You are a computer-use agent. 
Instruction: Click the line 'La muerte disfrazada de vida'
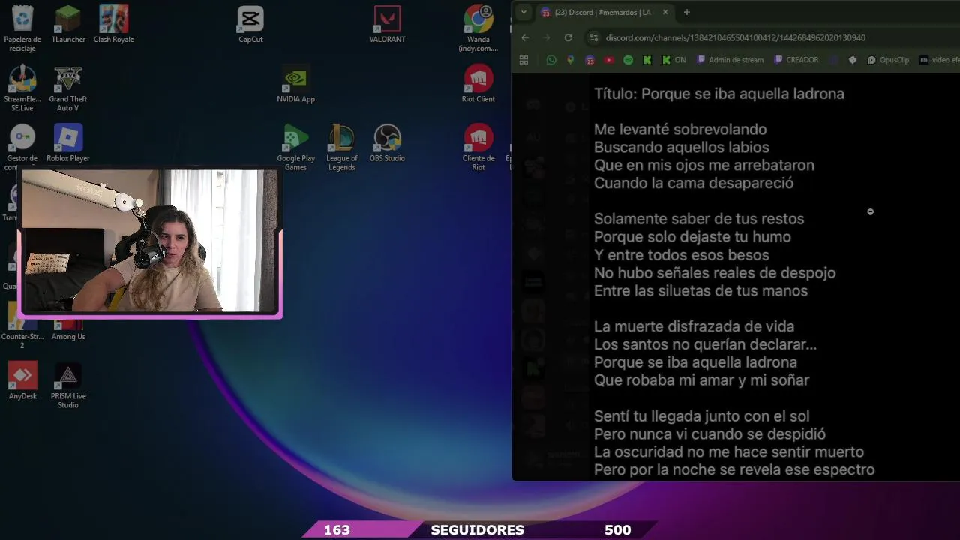pyautogui.click(x=694, y=326)
